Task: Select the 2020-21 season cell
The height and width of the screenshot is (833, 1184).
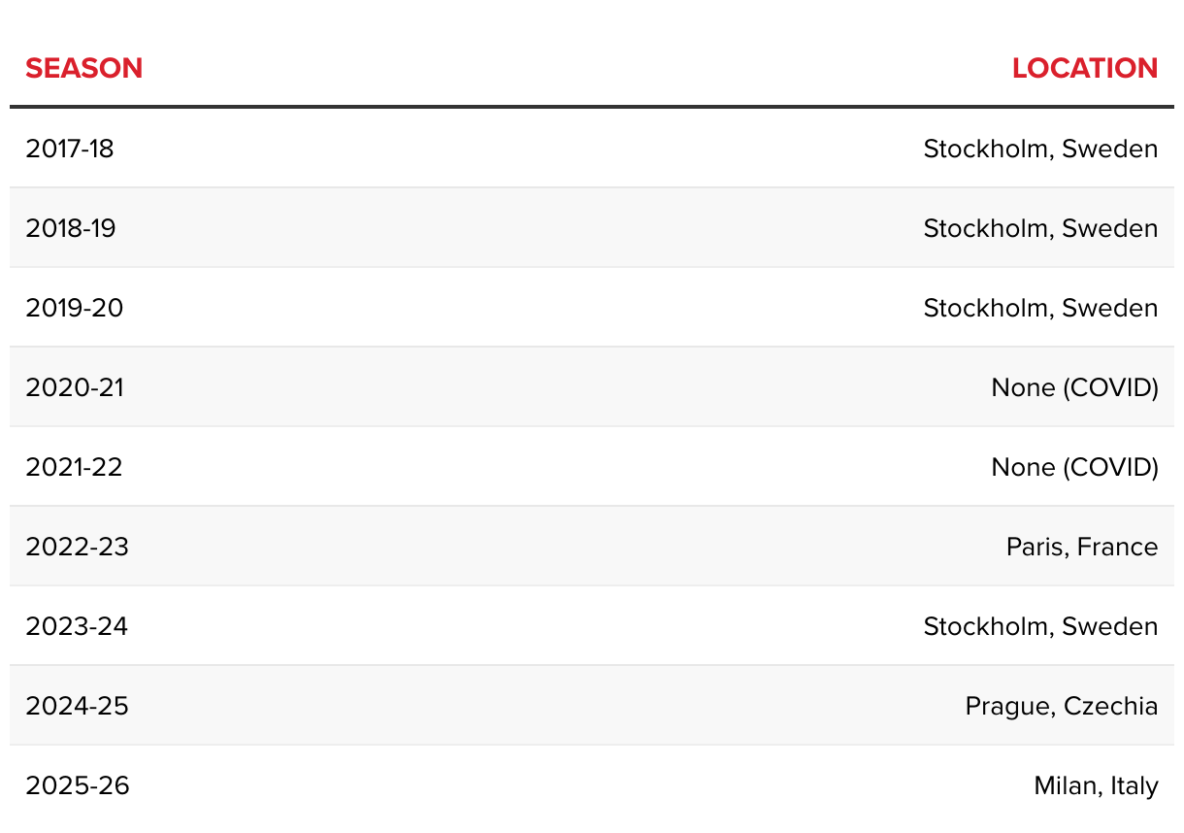Action: [75, 387]
